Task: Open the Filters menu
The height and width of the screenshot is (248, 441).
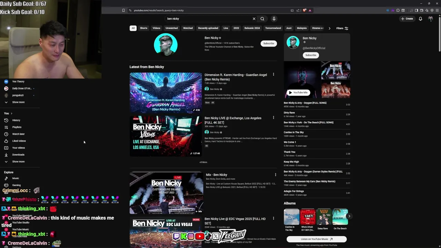Action: point(342,28)
